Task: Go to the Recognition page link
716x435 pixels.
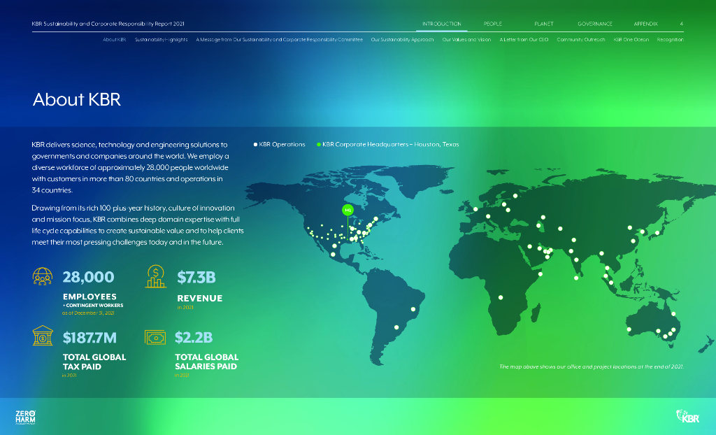Action: [671, 40]
